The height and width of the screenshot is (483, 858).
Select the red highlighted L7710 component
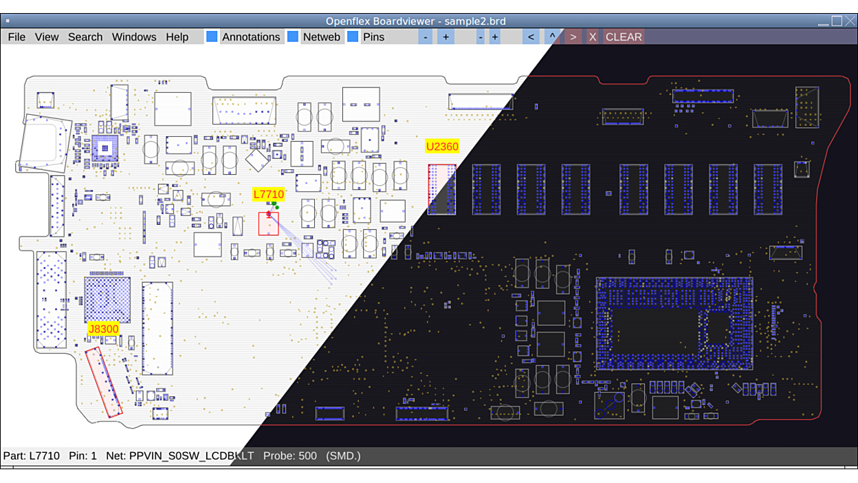(x=268, y=224)
